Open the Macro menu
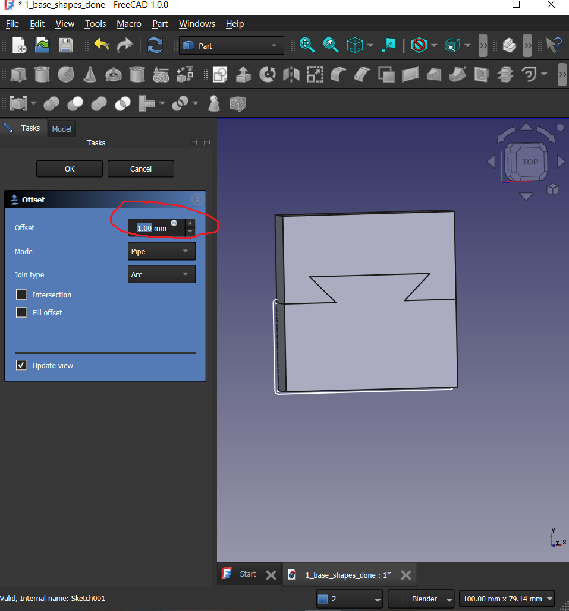The width and height of the screenshot is (569, 611). (128, 24)
